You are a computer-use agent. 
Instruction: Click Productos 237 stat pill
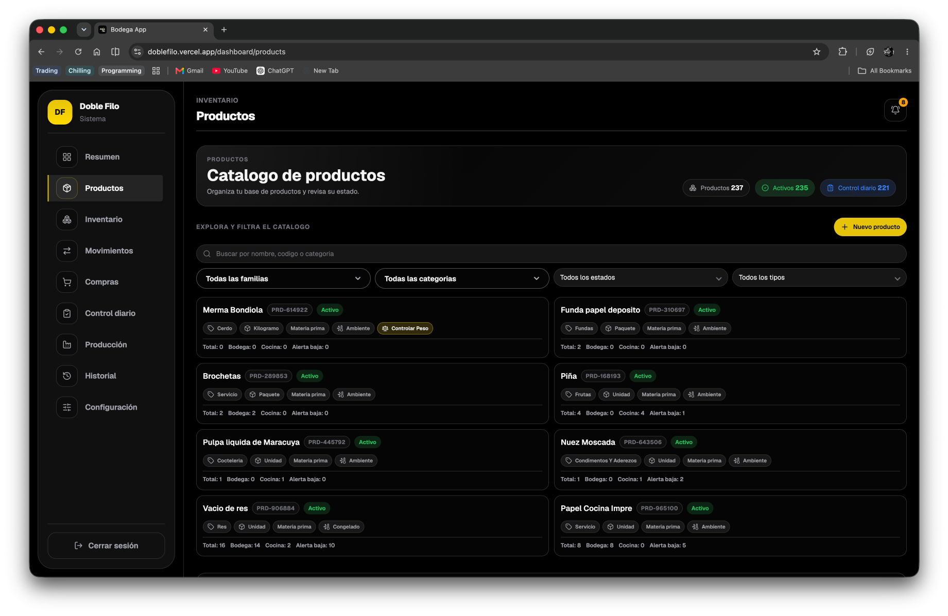pyautogui.click(x=716, y=188)
